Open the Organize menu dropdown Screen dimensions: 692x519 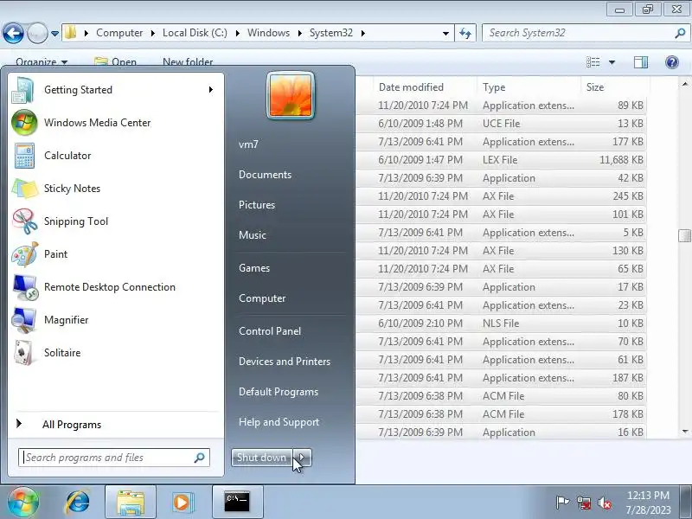(x=42, y=62)
